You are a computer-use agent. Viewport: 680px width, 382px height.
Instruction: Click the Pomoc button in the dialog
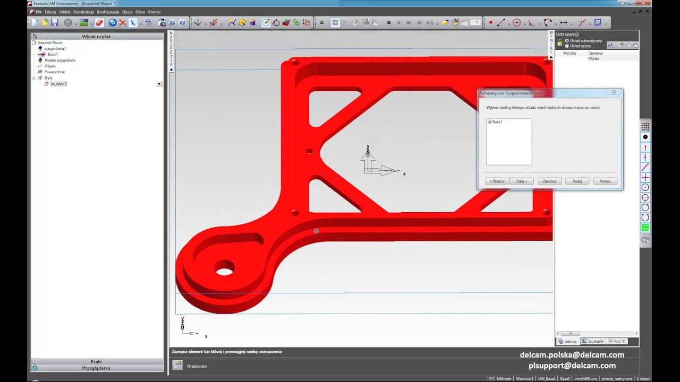[x=605, y=181]
